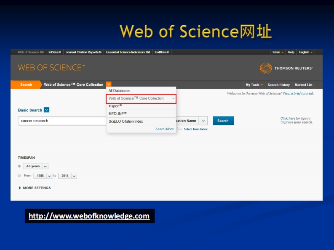Image resolution: width=334 pixels, height=250 pixels.
Task: Select the From year range radio button
Action: point(19,176)
